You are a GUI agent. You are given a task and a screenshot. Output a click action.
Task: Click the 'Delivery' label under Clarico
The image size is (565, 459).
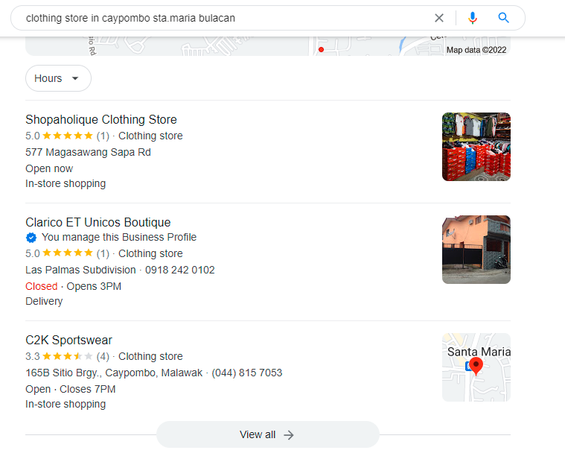tap(44, 301)
